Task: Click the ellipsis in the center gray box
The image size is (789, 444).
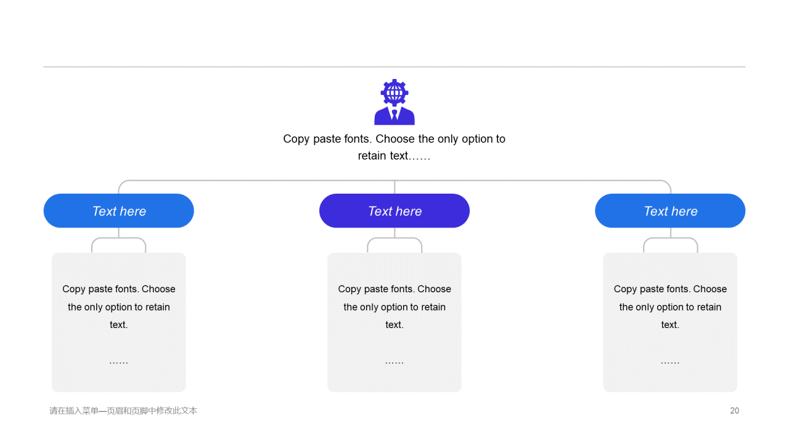Action: tap(394, 361)
